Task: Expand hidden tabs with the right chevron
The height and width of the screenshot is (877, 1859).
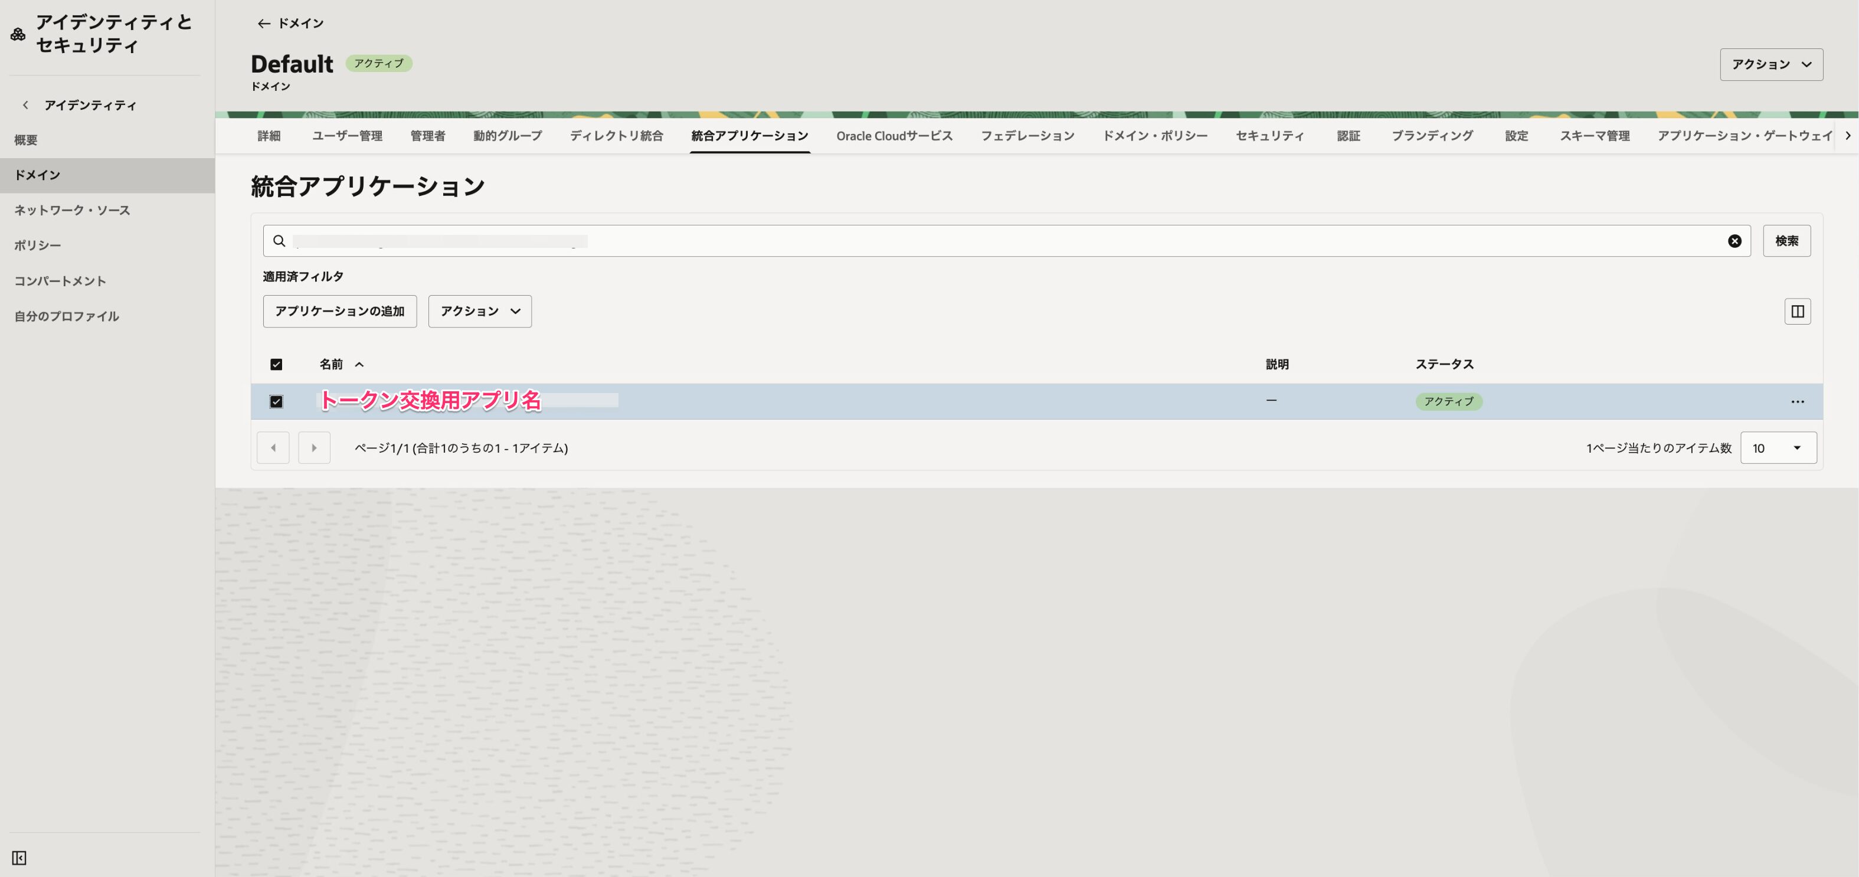Action: coord(1849,136)
